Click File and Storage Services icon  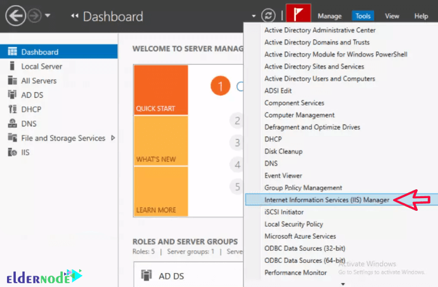pyautogui.click(x=12, y=138)
